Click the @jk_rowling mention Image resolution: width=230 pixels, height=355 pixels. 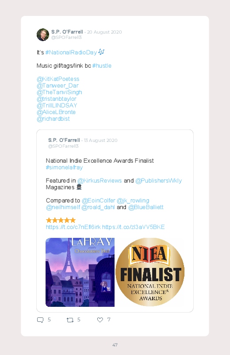pos(133,201)
